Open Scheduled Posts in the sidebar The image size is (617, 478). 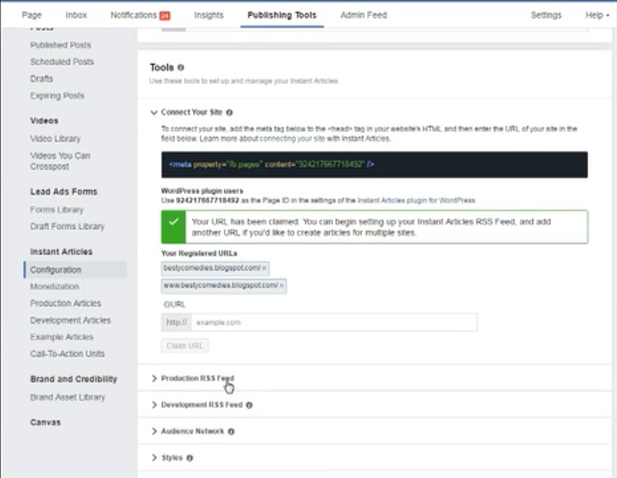62,62
